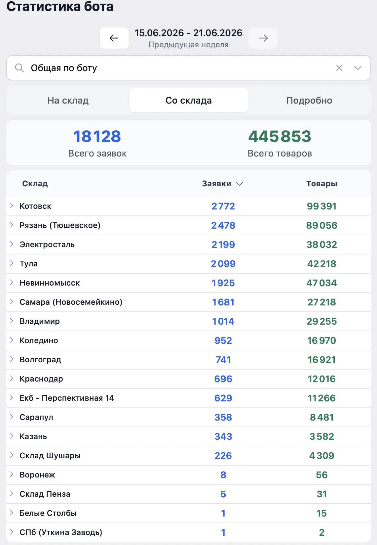
Task: Expand the СПб (Уткина Заводь) row
Action: click(12, 532)
